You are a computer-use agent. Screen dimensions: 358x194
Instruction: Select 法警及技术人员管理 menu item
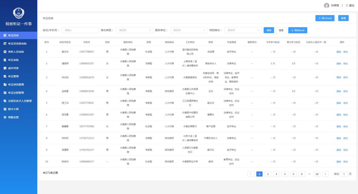[20, 101]
